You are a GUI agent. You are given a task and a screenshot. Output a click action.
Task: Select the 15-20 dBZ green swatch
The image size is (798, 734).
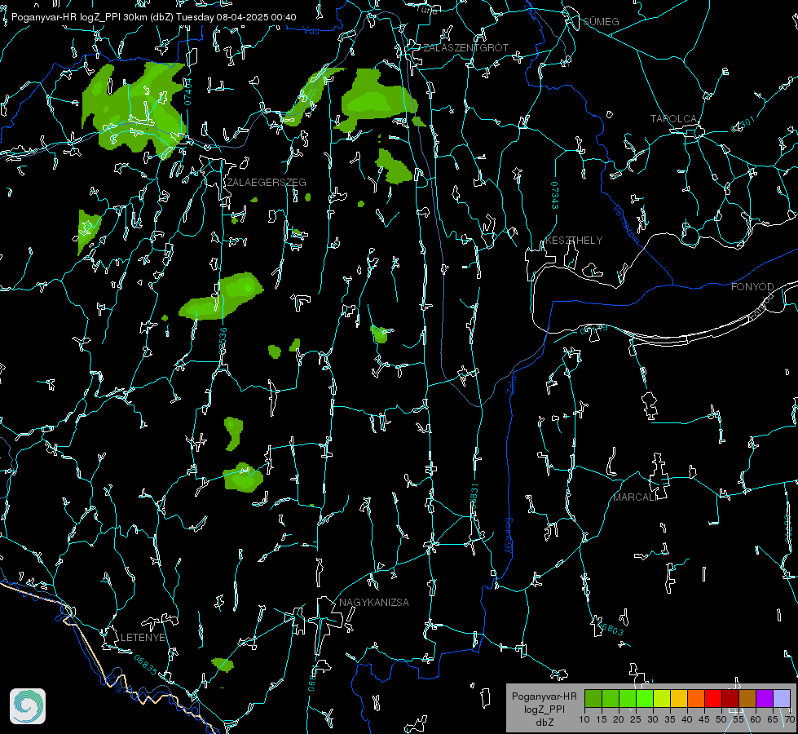pyautogui.click(x=611, y=698)
